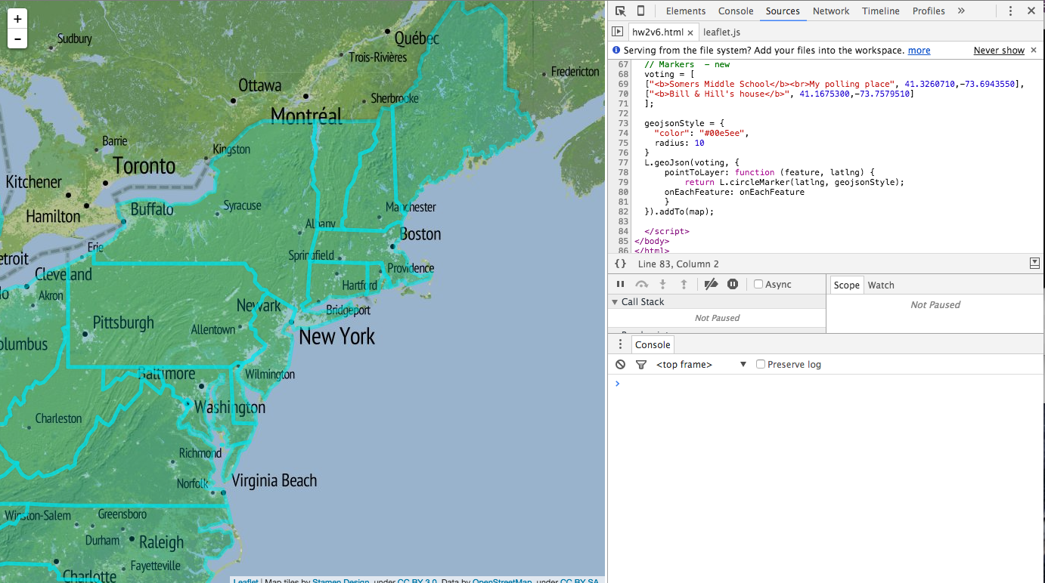Image resolution: width=1045 pixels, height=583 pixels.
Task: Switch to the Network tab
Action: coord(831,11)
